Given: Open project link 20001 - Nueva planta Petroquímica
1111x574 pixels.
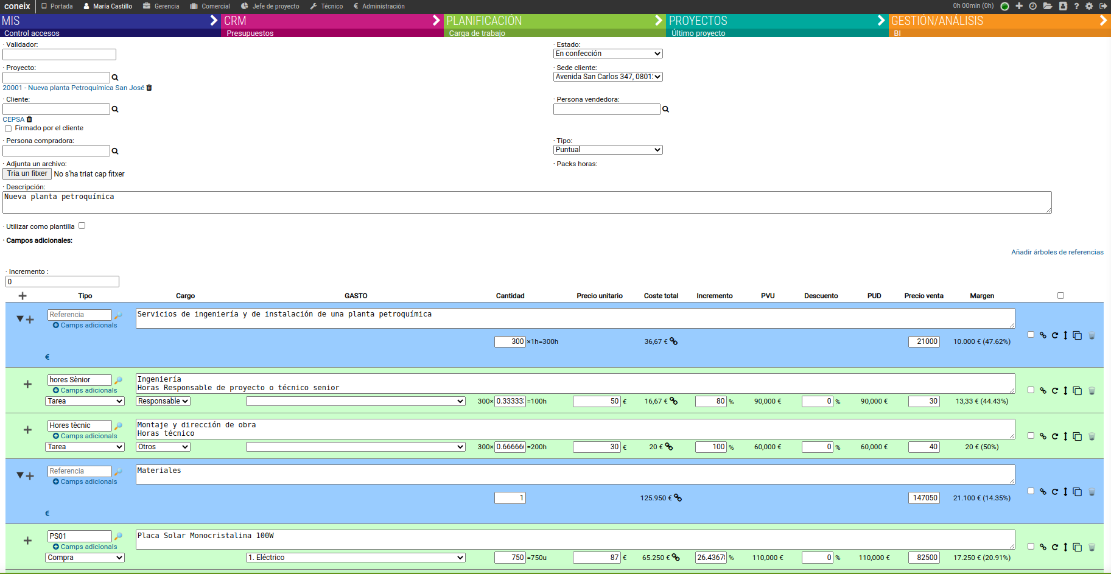Looking at the screenshot, I should pos(74,88).
